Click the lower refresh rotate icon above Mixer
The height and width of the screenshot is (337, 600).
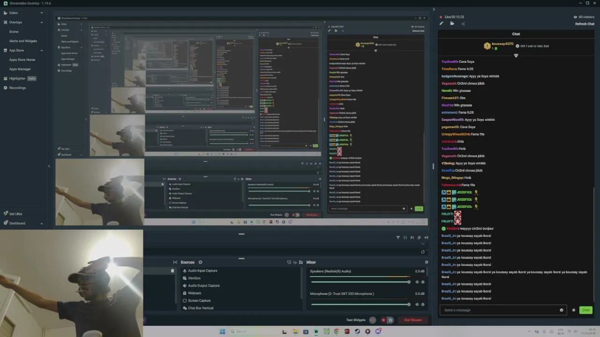point(423,252)
